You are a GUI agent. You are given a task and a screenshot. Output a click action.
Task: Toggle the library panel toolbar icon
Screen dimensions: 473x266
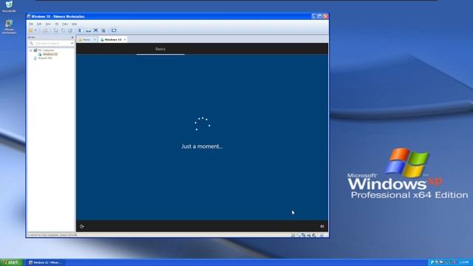80,30
